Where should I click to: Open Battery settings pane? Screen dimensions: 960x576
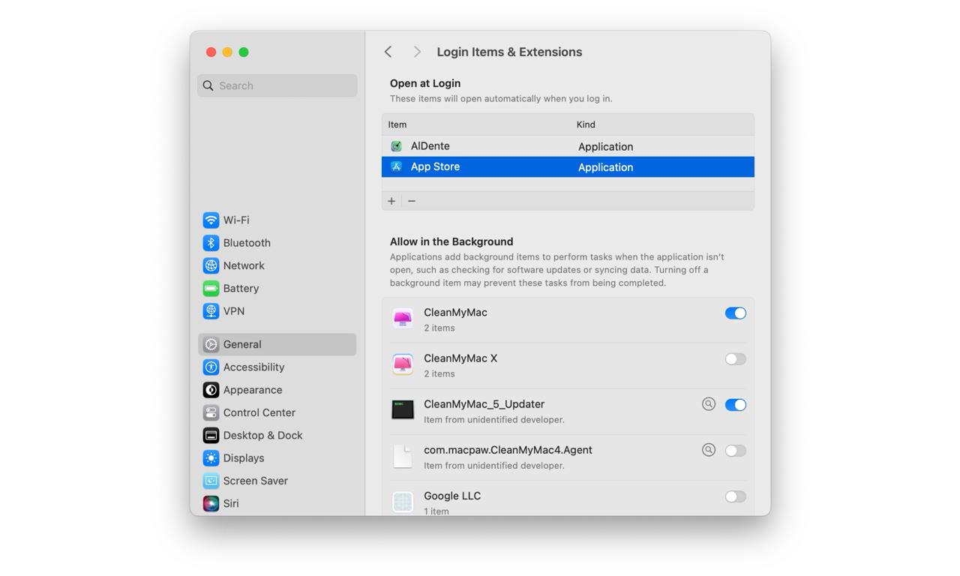[277, 288]
